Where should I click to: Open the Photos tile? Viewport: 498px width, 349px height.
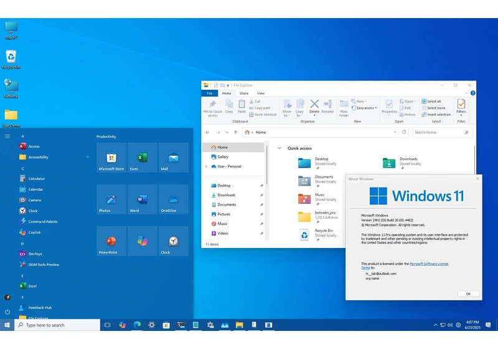pos(111,199)
